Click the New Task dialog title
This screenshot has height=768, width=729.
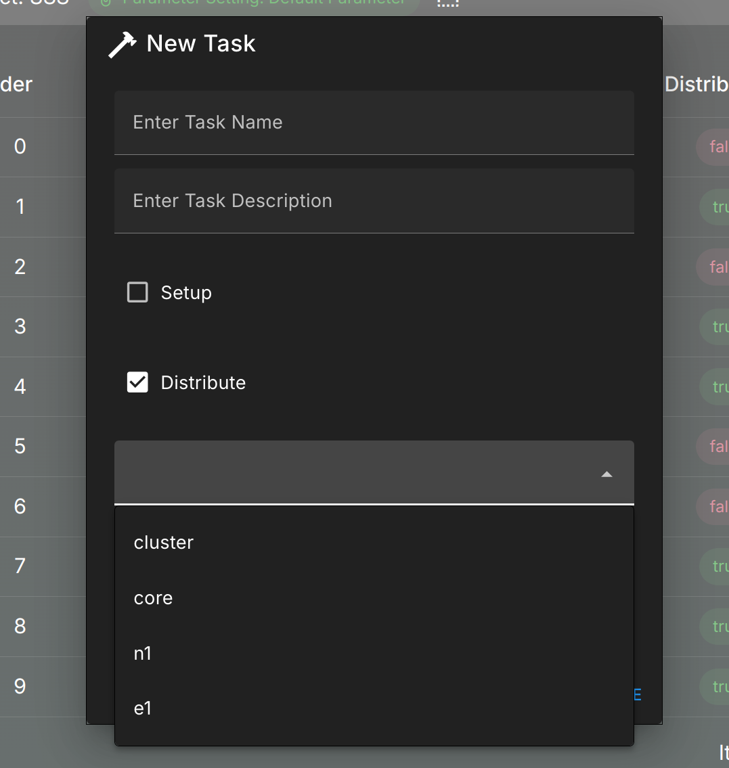201,43
